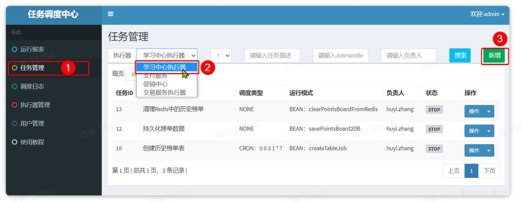The width and height of the screenshot is (522, 202).
Task: Click STOP status of 创建历史榜单表
Action: (434, 149)
